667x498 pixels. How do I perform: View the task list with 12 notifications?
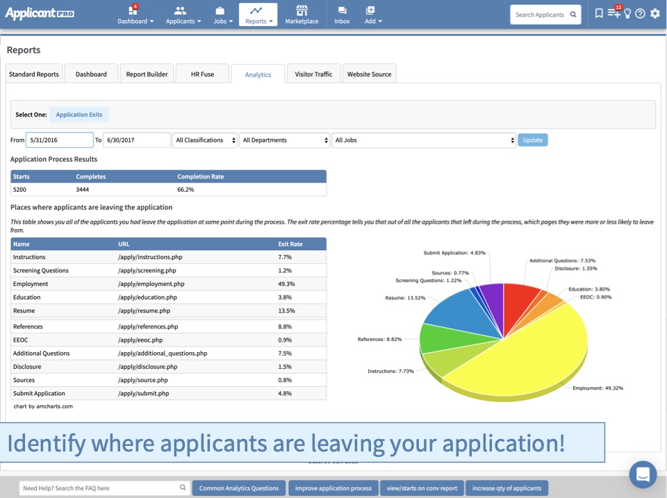coord(614,13)
